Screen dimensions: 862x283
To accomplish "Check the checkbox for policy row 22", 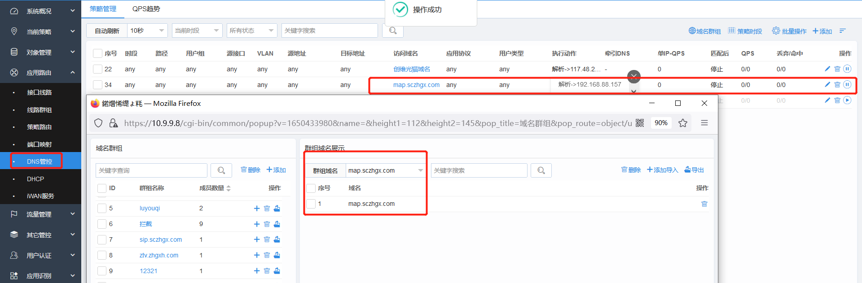I will [97, 69].
